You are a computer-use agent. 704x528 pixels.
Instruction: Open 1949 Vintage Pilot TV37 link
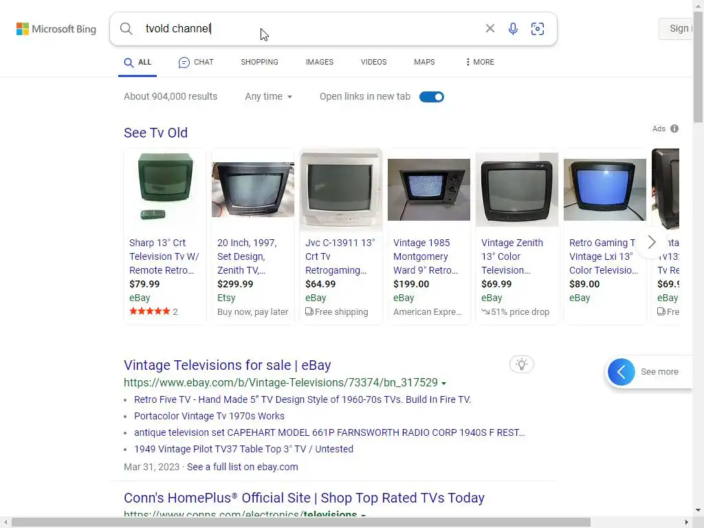pos(244,450)
